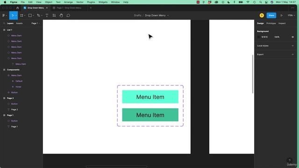
Task: Open a new tab with plus
Action: [x=91, y=8]
